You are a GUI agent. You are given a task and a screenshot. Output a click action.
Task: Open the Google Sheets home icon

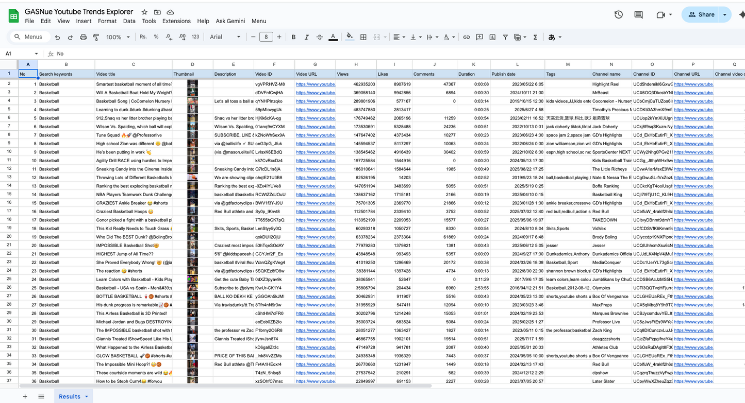13,16
